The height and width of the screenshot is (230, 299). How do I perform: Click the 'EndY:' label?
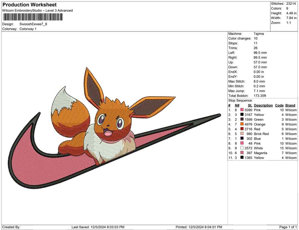coord(233,77)
